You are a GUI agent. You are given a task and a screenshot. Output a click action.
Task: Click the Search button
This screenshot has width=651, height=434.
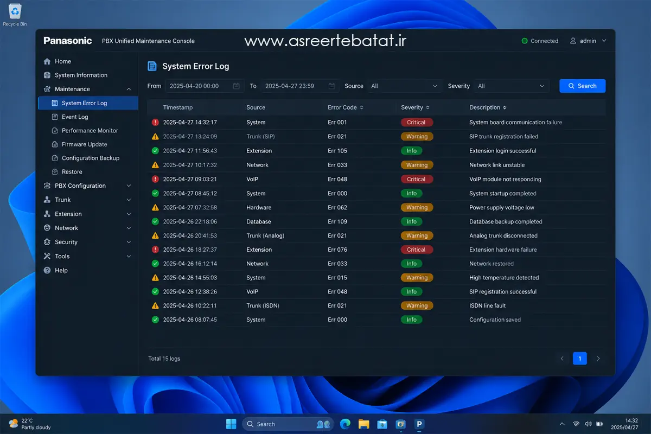pos(582,86)
